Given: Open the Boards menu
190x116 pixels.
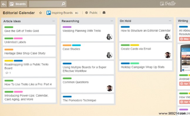Looking at the screenshot, I should (18, 4).
